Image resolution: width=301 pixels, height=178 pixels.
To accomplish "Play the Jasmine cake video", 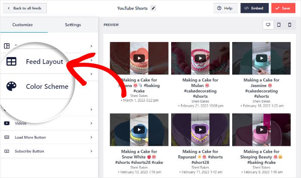I will coord(261,58).
